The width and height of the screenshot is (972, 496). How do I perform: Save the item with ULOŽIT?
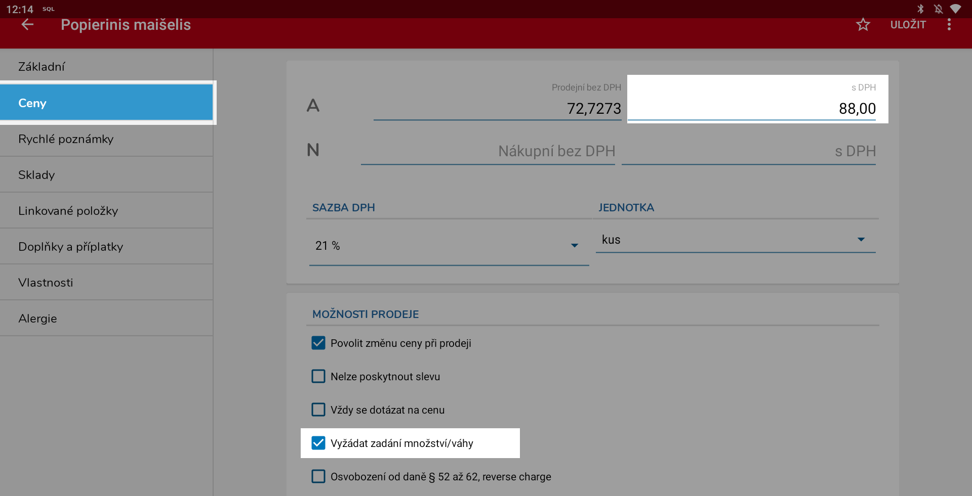(x=908, y=24)
